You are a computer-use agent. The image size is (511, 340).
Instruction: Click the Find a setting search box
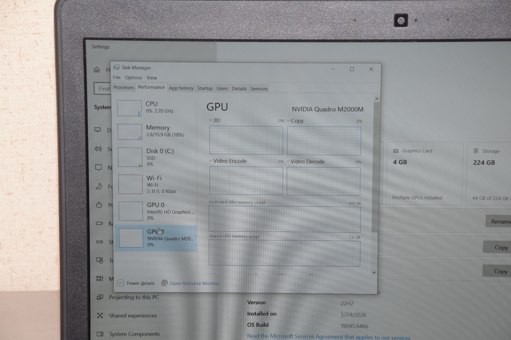point(102,88)
